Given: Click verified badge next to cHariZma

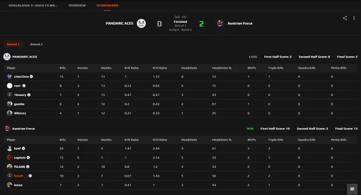Looking at the screenshot, I should 31,76.
